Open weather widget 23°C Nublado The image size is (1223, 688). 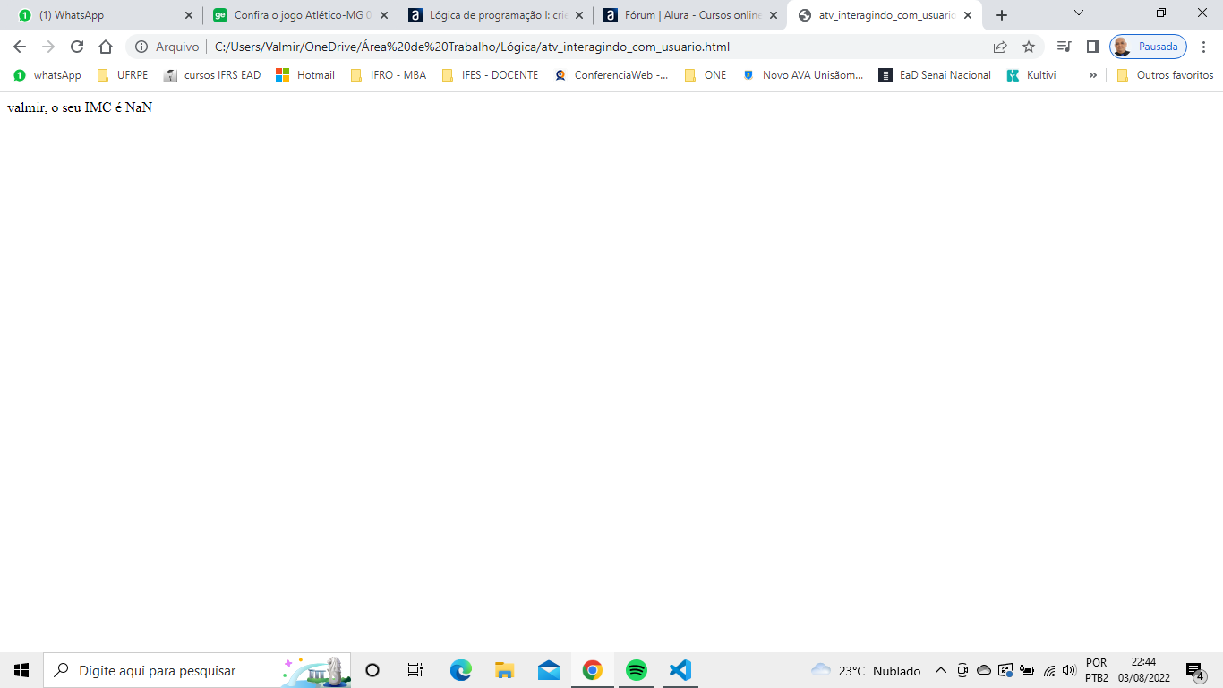(x=866, y=670)
